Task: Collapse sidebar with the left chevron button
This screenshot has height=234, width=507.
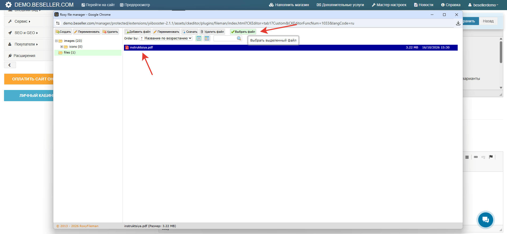Action: pos(10,65)
